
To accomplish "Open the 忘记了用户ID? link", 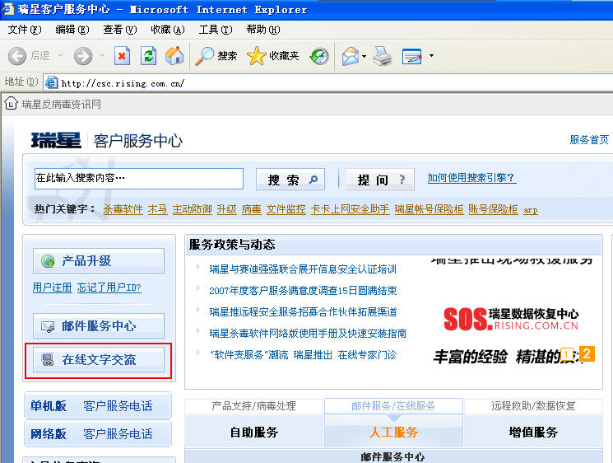I will [109, 288].
